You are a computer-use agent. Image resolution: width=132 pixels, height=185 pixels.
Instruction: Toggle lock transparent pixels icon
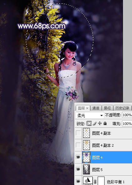pyautogui.click(x=89, y=124)
